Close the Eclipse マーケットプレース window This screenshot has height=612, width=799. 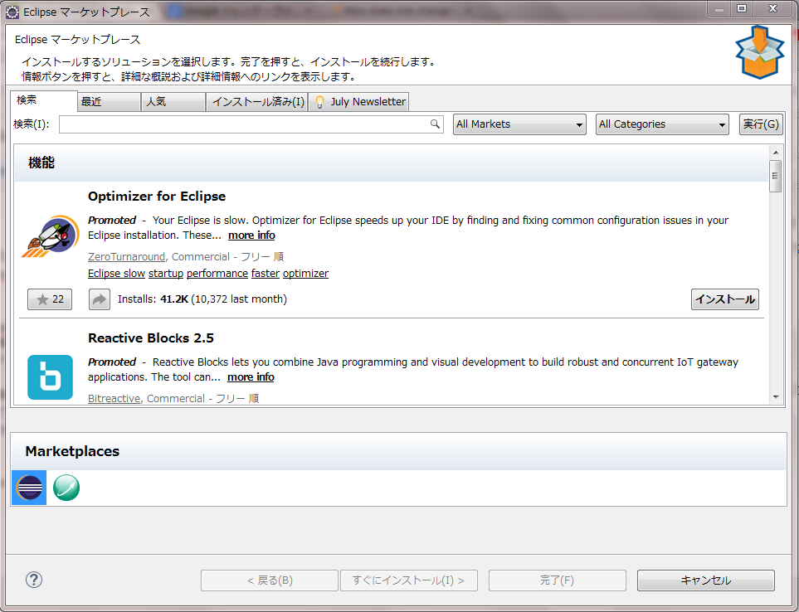(x=773, y=8)
